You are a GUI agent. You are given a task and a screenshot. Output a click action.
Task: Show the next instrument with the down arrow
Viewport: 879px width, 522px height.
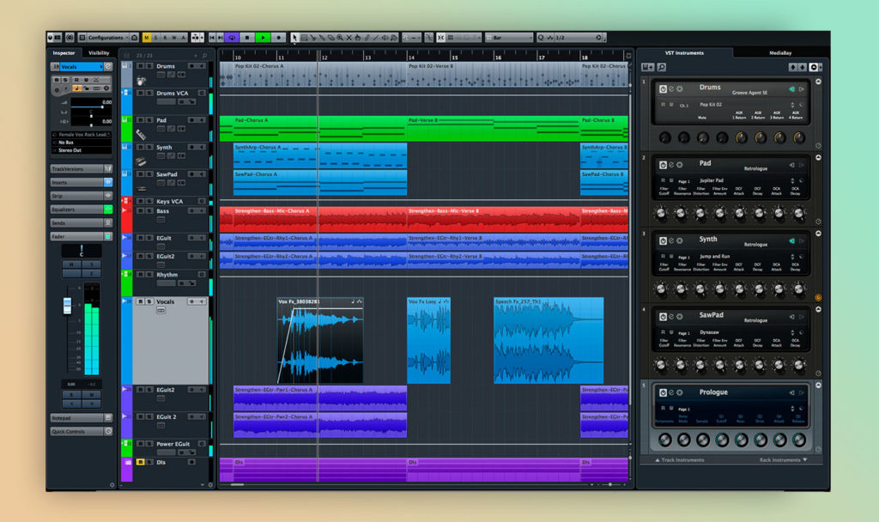(803, 67)
